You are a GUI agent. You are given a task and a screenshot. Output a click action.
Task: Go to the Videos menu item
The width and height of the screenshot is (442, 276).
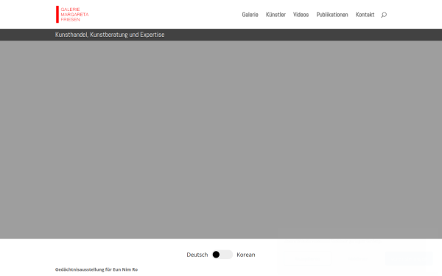[x=301, y=15]
